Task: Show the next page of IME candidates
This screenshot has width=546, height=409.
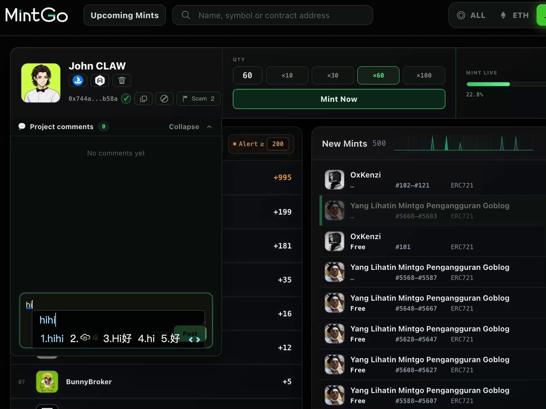Action: point(197,339)
